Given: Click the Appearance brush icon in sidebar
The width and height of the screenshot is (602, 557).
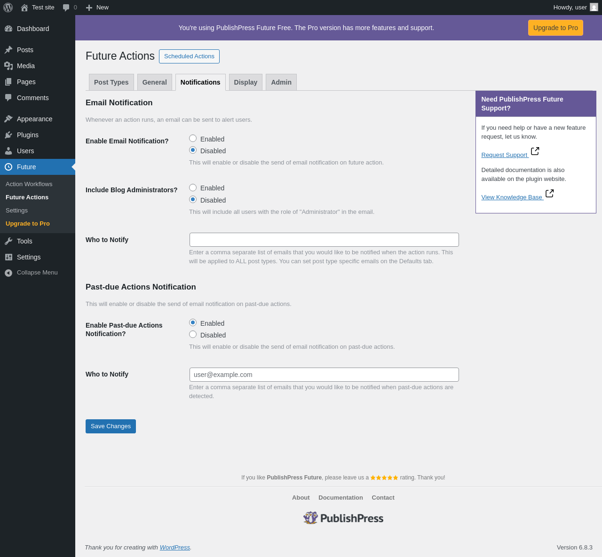Looking at the screenshot, I should 8,119.
